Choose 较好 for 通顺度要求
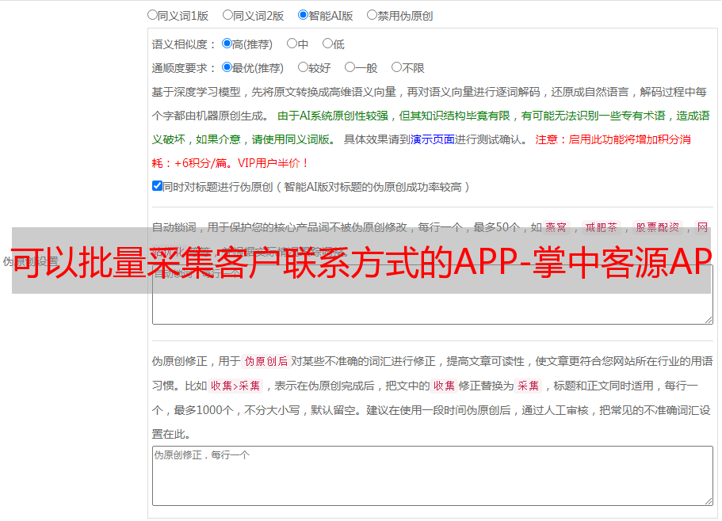The width and height of the screenshot is (722, 521). [303, 67]
